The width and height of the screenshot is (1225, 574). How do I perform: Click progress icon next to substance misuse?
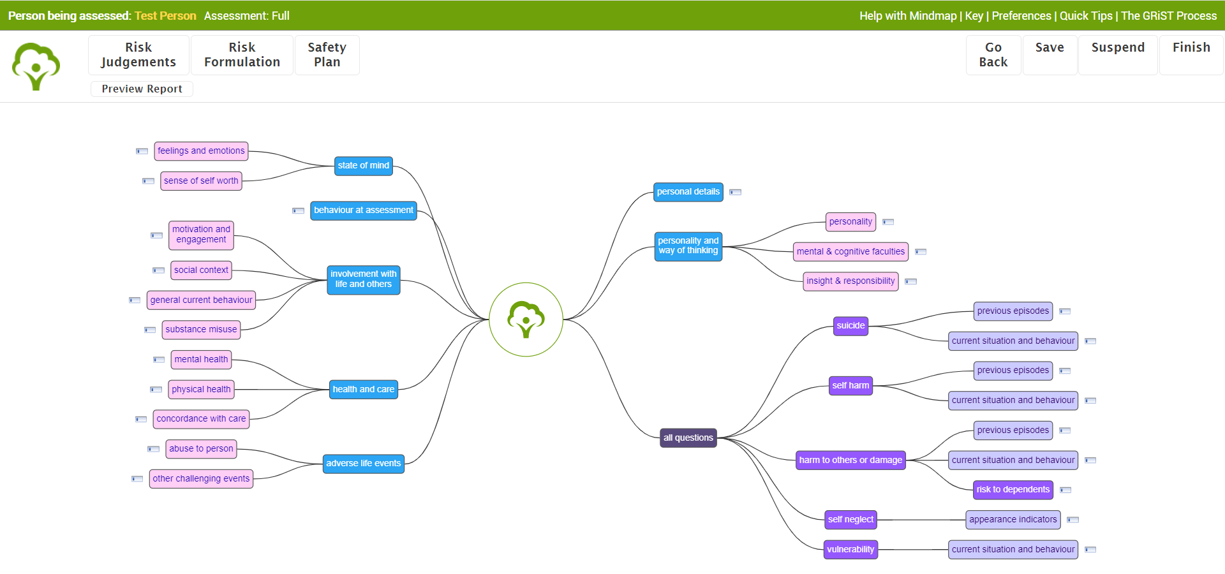pyautogui.click(x=150, y=330)
